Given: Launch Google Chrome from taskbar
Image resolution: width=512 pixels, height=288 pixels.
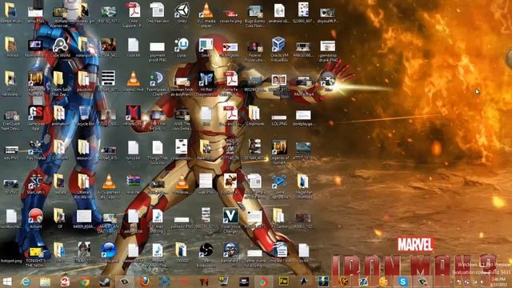Looking at the screenshot, I should click(x=85, y=282).
